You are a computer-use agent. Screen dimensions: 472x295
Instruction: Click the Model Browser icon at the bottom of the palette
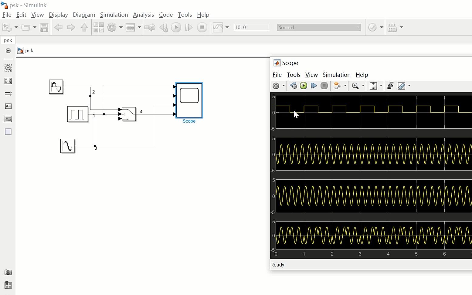point(8,285)
